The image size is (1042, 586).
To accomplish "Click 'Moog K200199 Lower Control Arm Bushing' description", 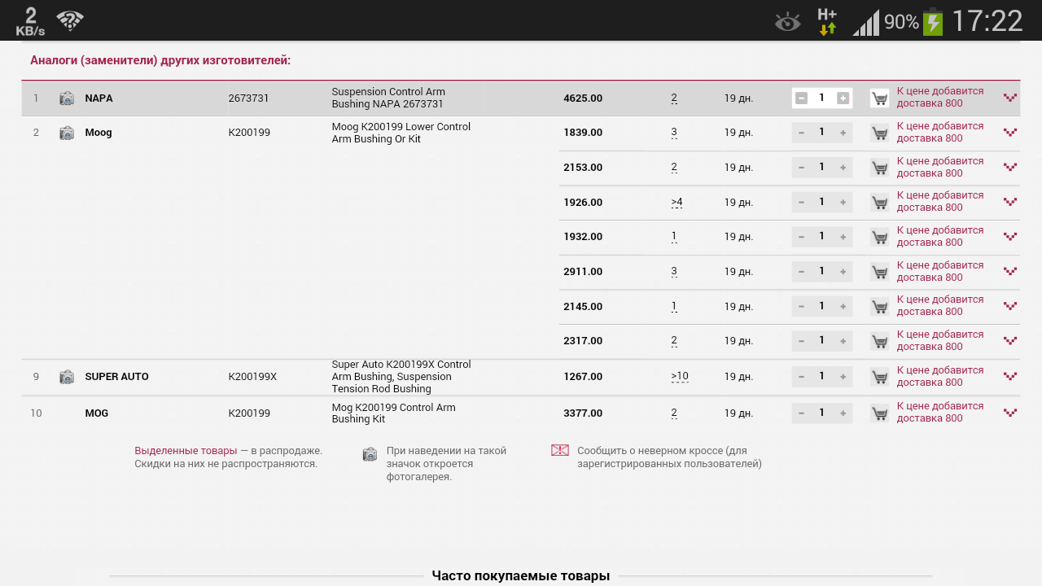I will tap(401, 133).
